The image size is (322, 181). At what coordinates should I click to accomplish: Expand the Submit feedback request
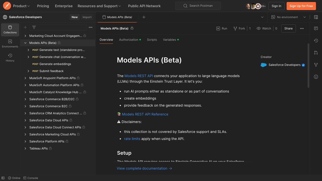(28, 71)
